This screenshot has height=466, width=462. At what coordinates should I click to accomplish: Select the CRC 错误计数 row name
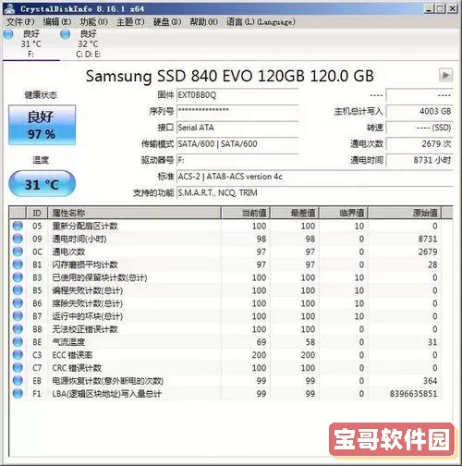coord(77,368)
